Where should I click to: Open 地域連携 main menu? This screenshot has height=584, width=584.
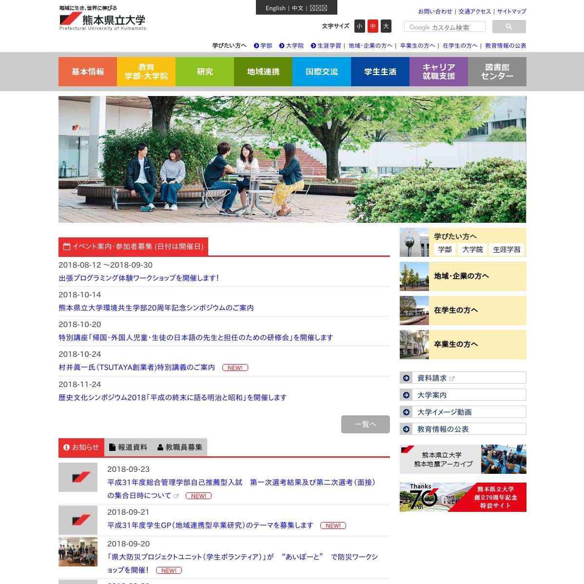(263, 72)
